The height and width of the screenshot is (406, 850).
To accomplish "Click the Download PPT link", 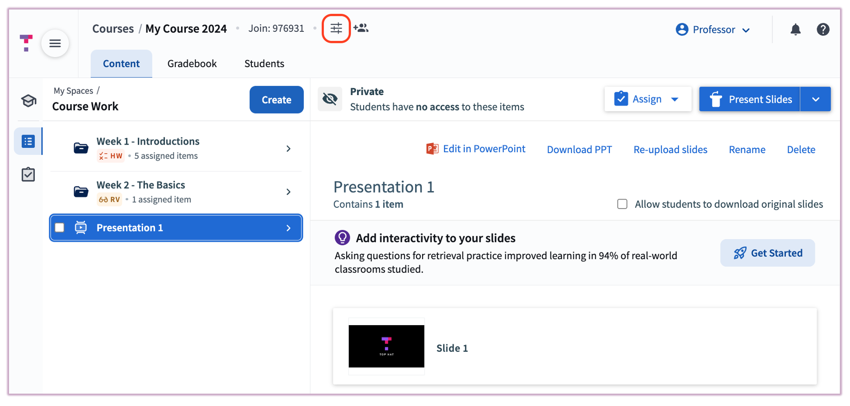I will [x=579, y=150].
